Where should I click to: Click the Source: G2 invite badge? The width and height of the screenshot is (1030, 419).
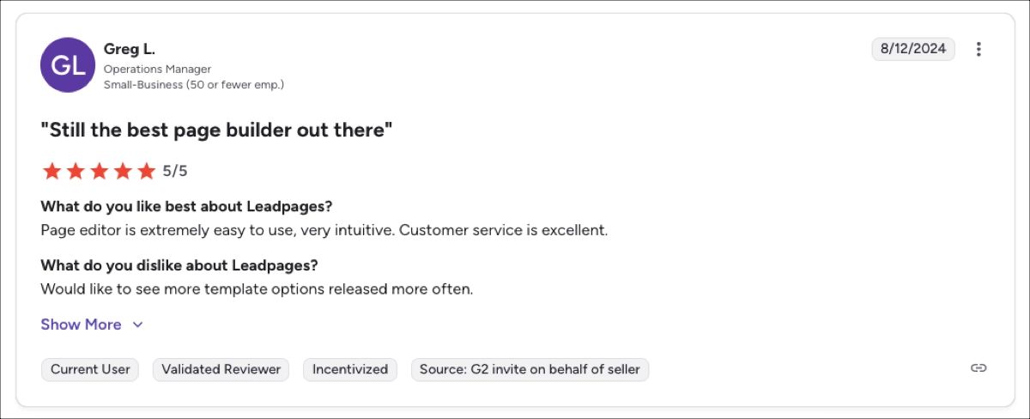tap(530, 369)
